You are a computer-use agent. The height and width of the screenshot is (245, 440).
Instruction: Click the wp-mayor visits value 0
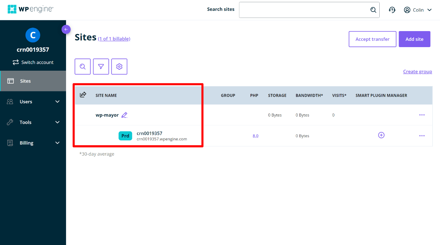[333, 115]
